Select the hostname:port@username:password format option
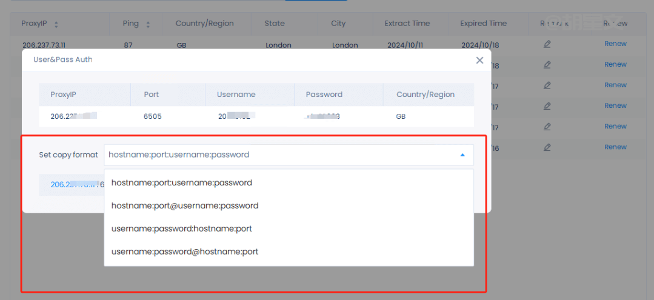 point(185,205)
